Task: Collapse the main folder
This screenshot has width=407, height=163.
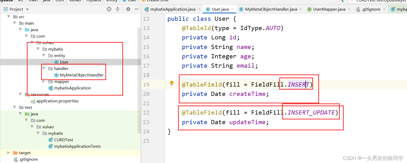Action: [15, 23]
